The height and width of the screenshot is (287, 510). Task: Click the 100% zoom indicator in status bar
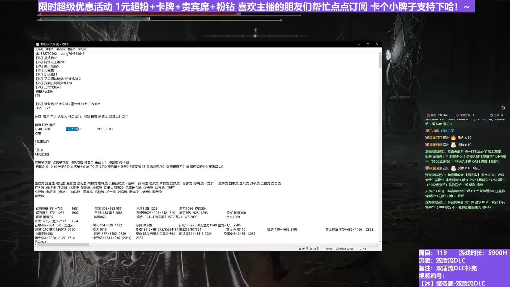(x=329, y=248)
